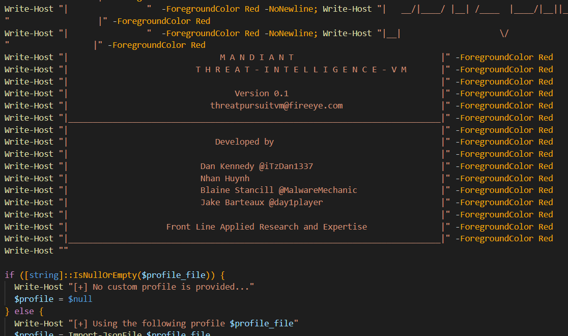Image resolution: width=568 pixels, height=336 pixels.
Task: Click the '[string]' type name
Action: tap(44, 275)
